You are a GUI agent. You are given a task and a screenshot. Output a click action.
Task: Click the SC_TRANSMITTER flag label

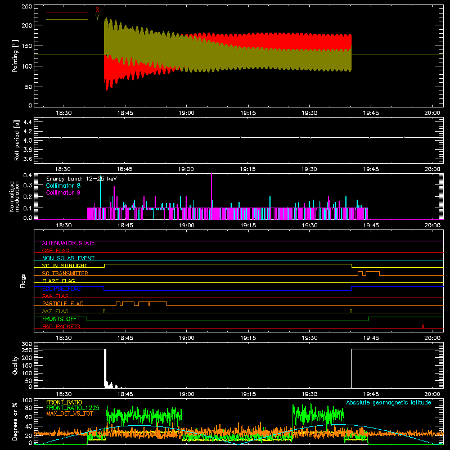click(65, 273)
